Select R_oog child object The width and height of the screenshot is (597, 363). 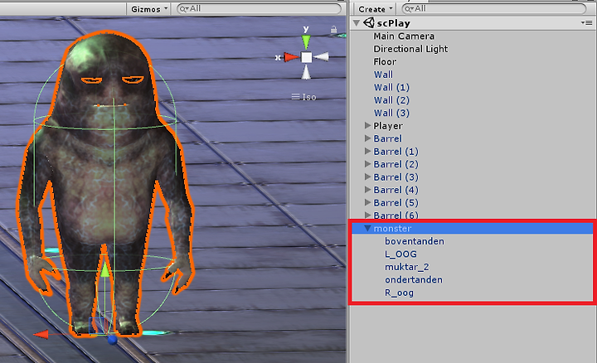(399, 293)
